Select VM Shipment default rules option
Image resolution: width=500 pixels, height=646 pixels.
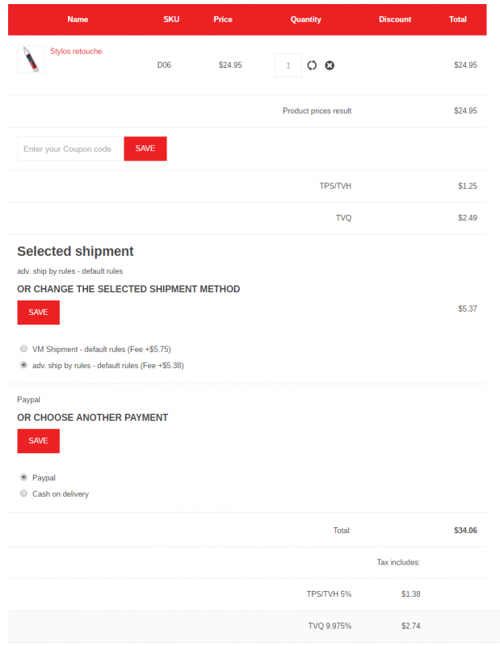tap(24, 349)
